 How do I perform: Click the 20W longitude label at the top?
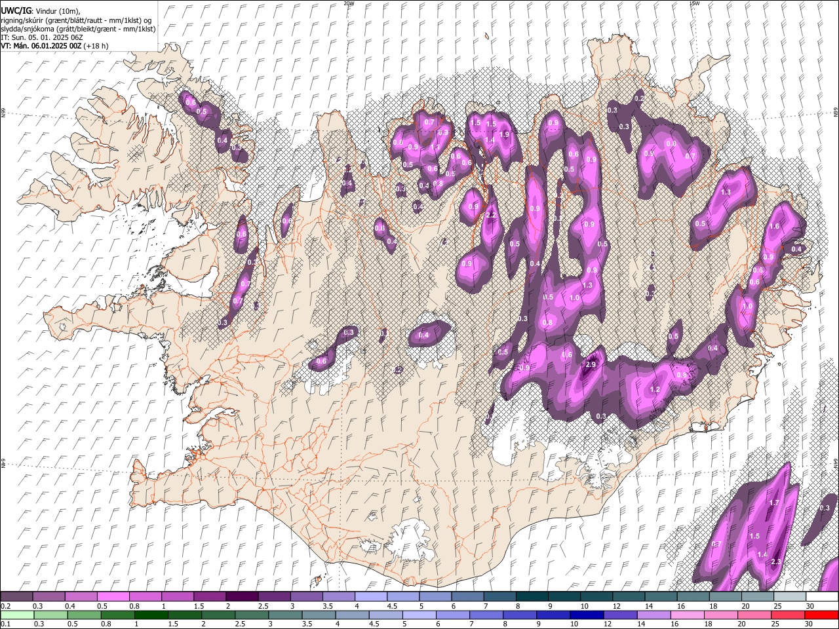click(349, 3)
